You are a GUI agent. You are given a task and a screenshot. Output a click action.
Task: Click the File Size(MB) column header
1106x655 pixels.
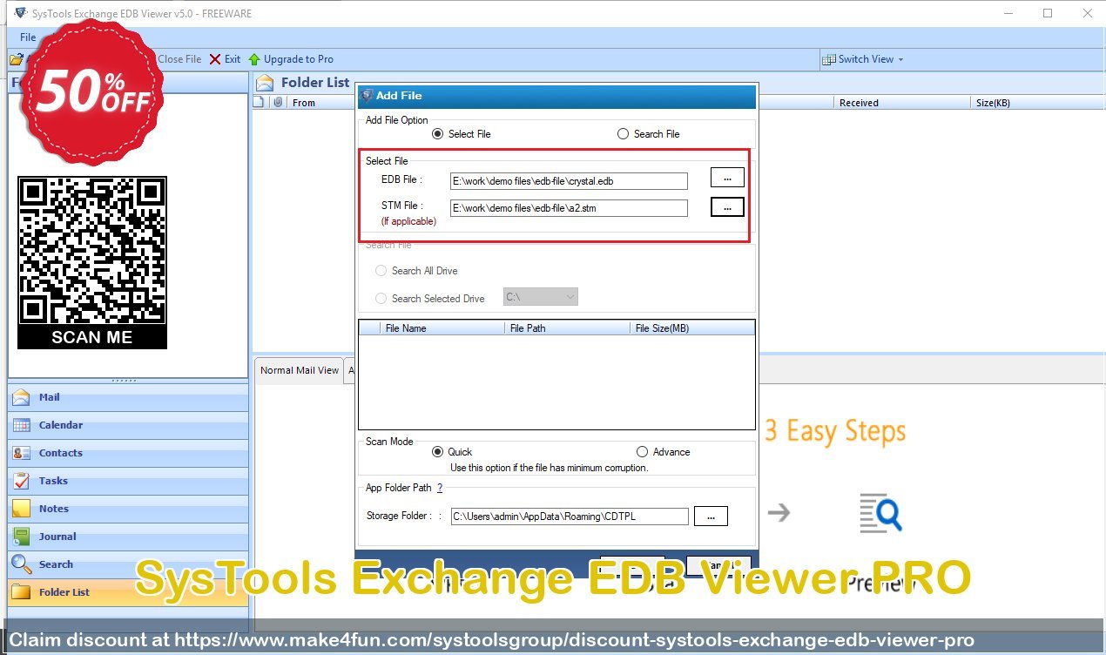click(692, 328)
